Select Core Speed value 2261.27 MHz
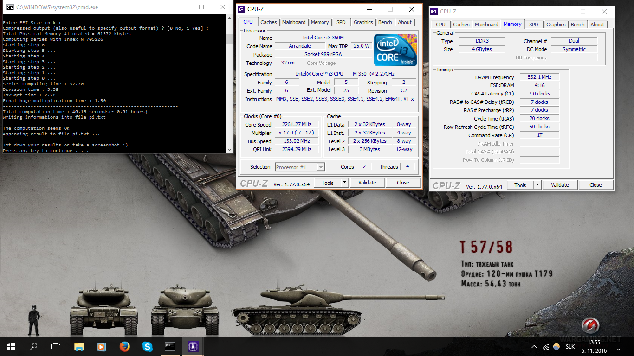Image resolution: width=634 pixels, height=356 pixels. click(297, 124)
